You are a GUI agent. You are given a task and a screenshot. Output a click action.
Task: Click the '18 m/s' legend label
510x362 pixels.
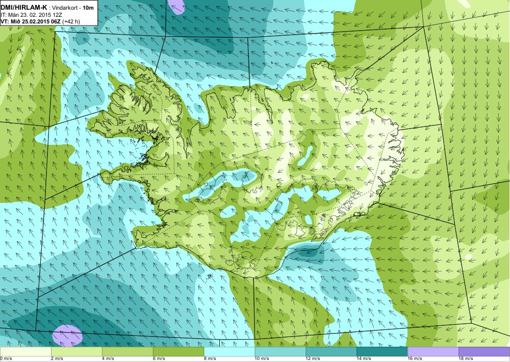[466, 359]
